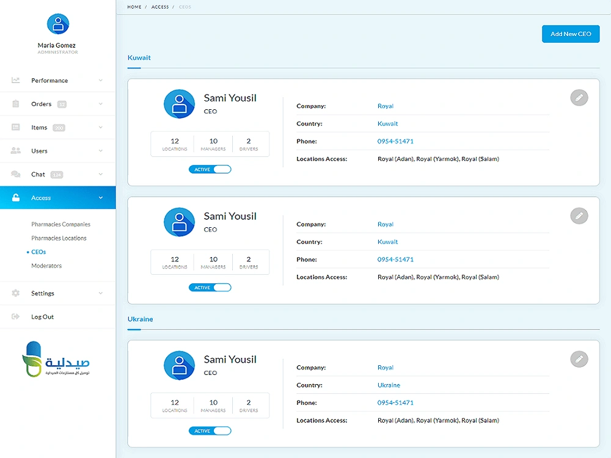Toggle ACTIVE switch on second Kuwait CEO

coord(210,287)
